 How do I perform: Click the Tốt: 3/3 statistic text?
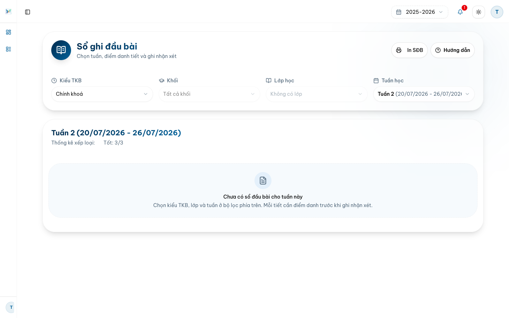113,143
